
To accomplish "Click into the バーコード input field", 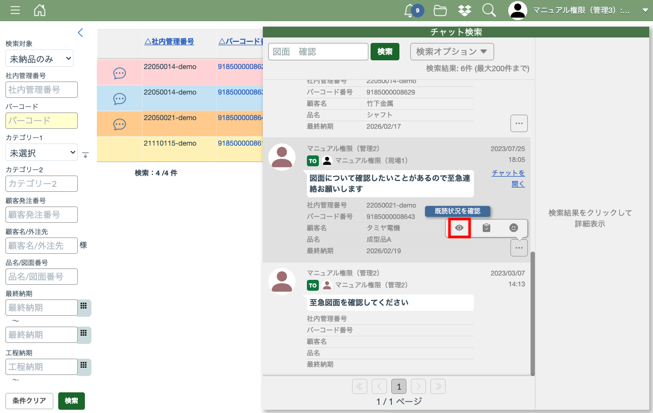I will point(41,121).
